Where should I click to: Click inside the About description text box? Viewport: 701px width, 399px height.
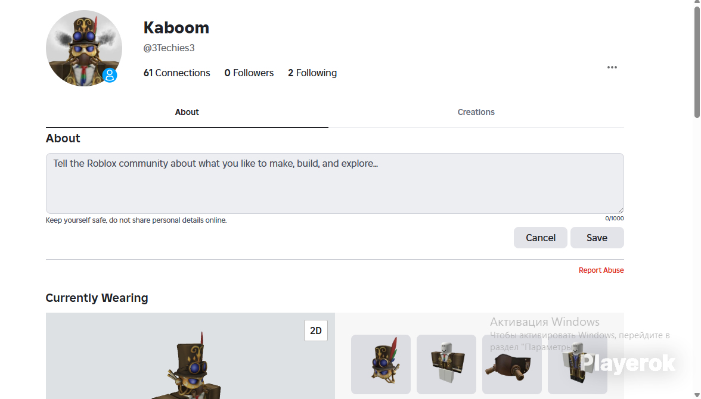point(335,183)
